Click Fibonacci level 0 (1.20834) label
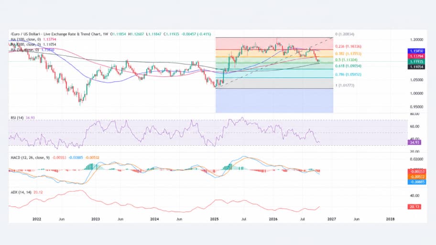Image resolution: width=436 pixels, height=245 pixels. (x=345, y=34)
